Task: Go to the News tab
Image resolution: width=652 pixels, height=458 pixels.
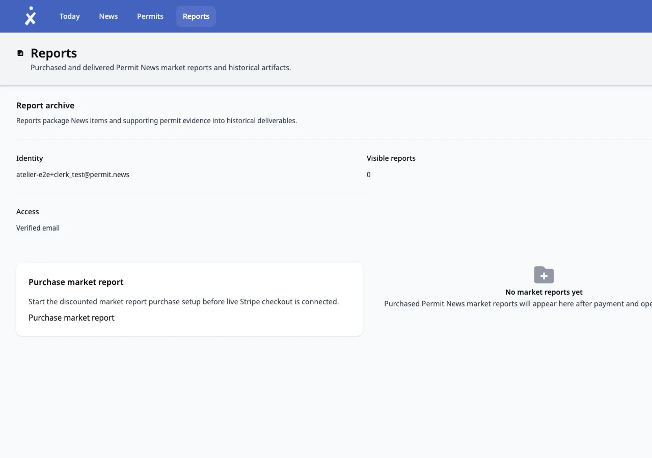Action: 108,16
